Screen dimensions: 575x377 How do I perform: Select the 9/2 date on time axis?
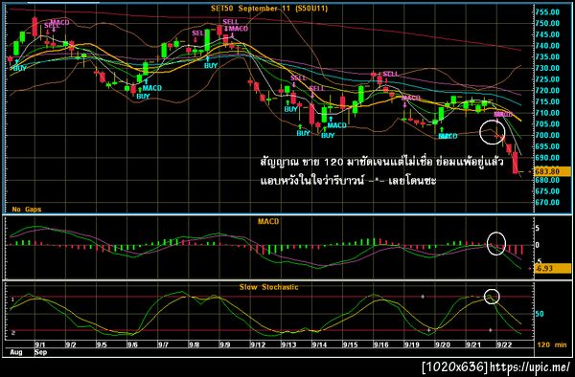(x=71, y=344)
